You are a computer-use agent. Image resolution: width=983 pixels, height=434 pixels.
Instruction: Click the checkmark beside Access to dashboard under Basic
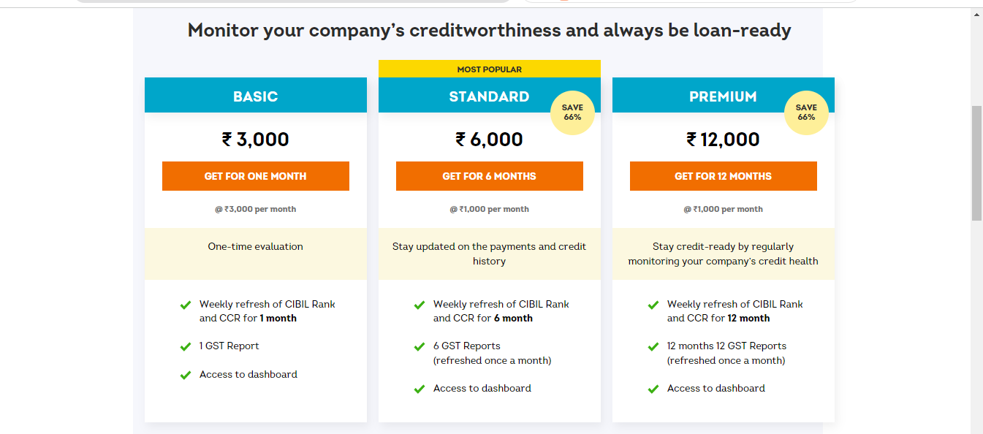coord(185,375)
